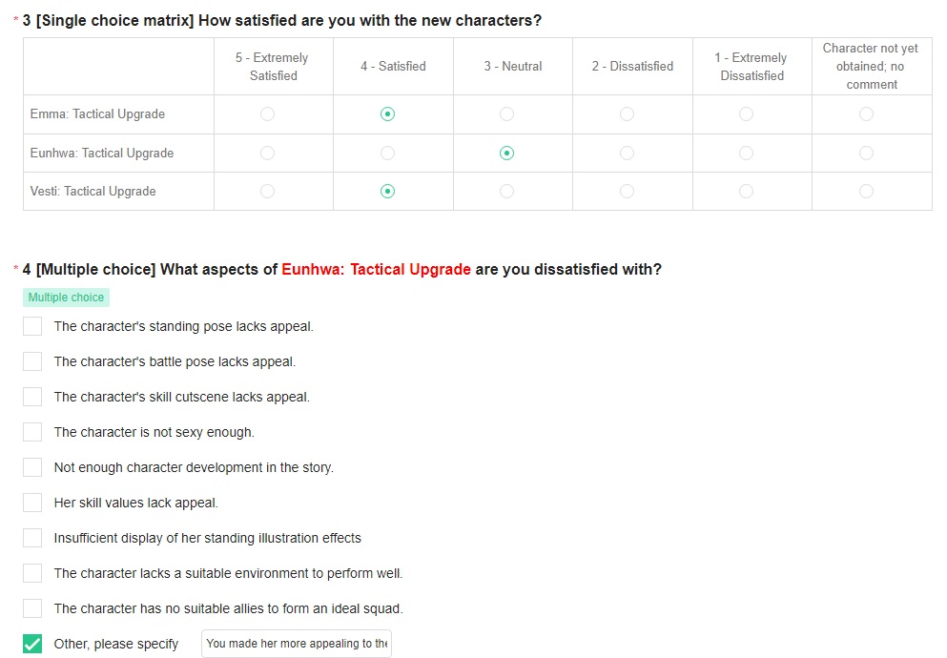This screenshot has height=658, width=947.
Task: Choose 'Character not yet obtained' for Emma
Action: pyautogui.click(x=866, y=114)
